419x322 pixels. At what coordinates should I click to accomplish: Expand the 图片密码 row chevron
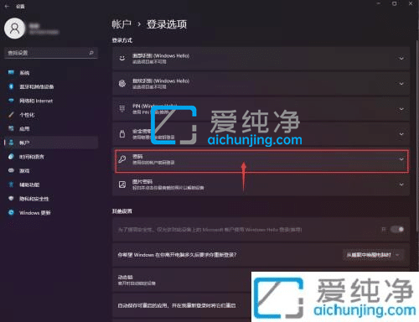coord(401,184)
